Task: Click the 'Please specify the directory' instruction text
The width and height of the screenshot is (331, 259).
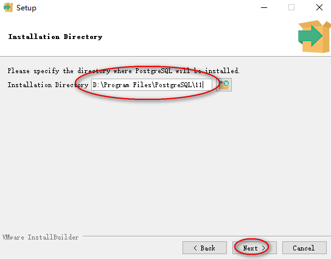Action: click(124, 71)
